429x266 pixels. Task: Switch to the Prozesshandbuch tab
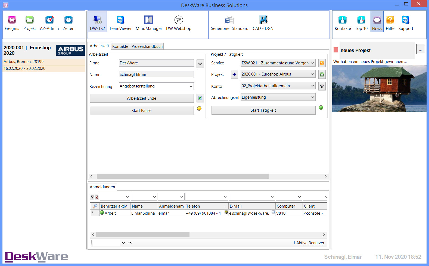pyautogui.click(x=147, y=46)
